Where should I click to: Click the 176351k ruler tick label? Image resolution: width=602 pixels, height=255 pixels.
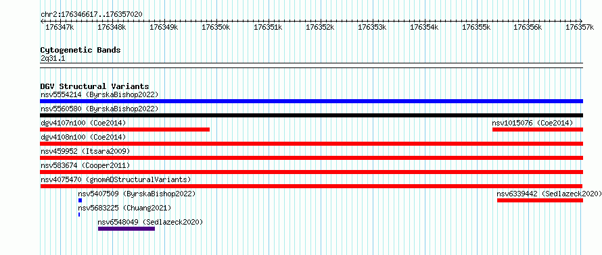click(x=268, y=27)
